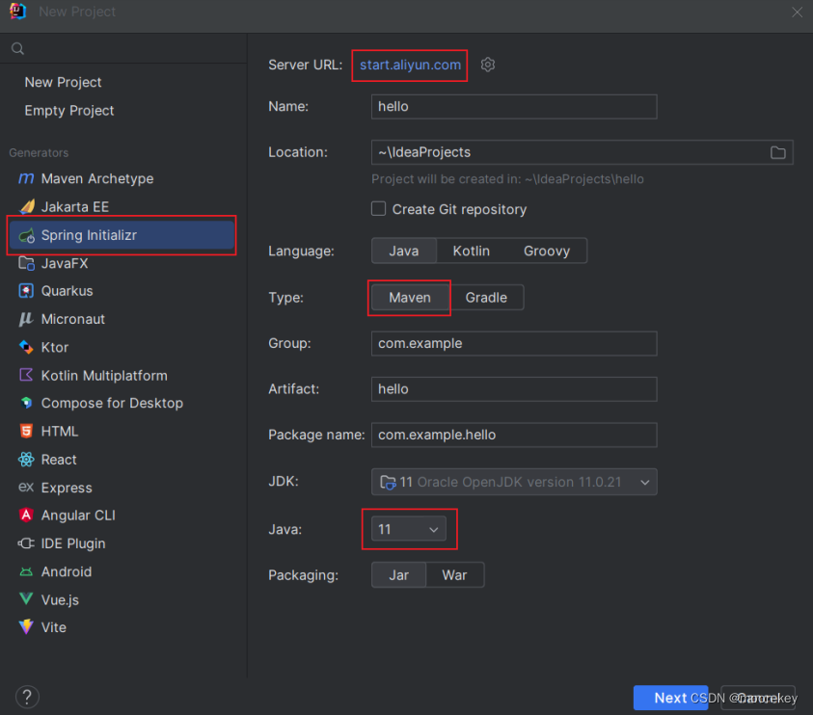Viewport: 813px width, 715px height.
Task: Select Kotlin language option
Action: [472, 251]
